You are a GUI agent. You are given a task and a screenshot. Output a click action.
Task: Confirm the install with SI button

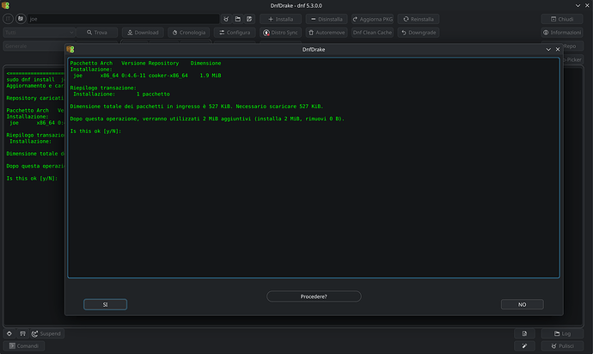105,304
